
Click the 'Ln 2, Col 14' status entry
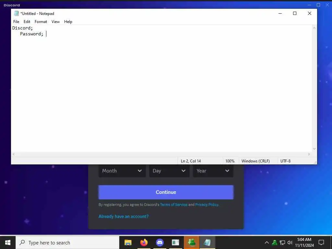[x=191, y=161]
